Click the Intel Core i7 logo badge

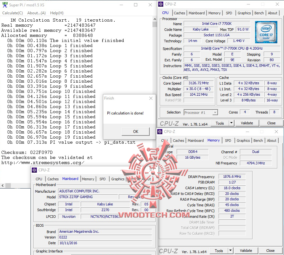pos(266,32)
